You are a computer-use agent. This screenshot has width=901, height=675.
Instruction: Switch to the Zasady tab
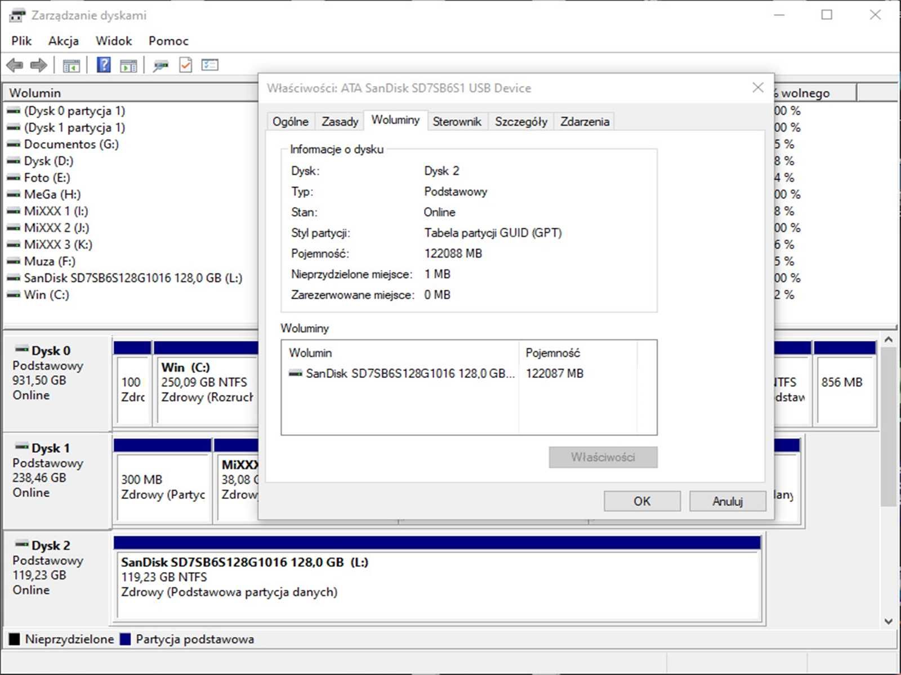pos(340,121)
